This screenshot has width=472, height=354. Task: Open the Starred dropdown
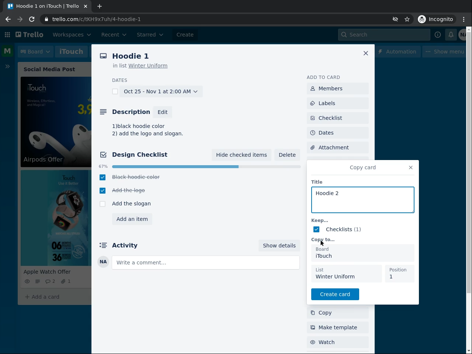150,35
